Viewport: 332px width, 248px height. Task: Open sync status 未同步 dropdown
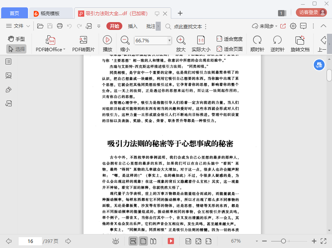pos(264,26)
